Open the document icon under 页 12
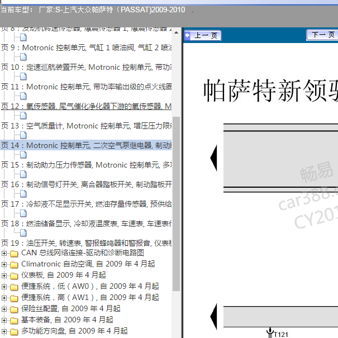The width and height of the screenshot is (338, 338). pos(23,116)
